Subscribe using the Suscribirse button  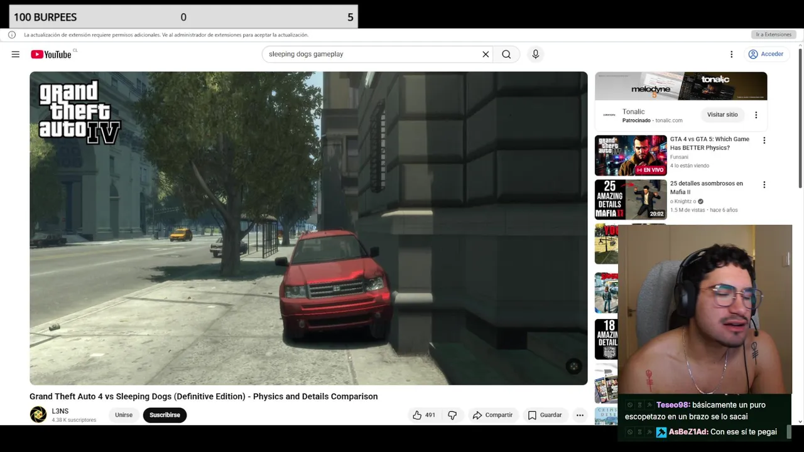tap(165, 415)
